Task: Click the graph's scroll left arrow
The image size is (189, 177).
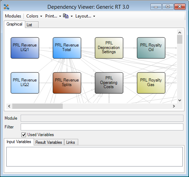Action: pos(9,106)
